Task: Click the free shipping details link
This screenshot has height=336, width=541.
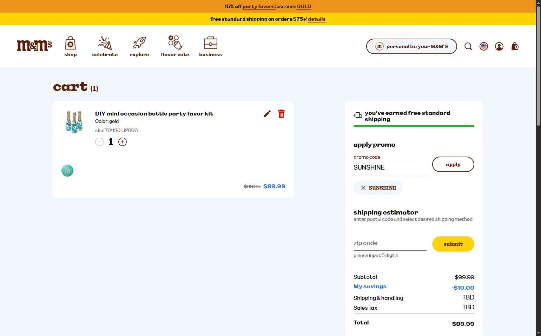Action: click(317, 19)
